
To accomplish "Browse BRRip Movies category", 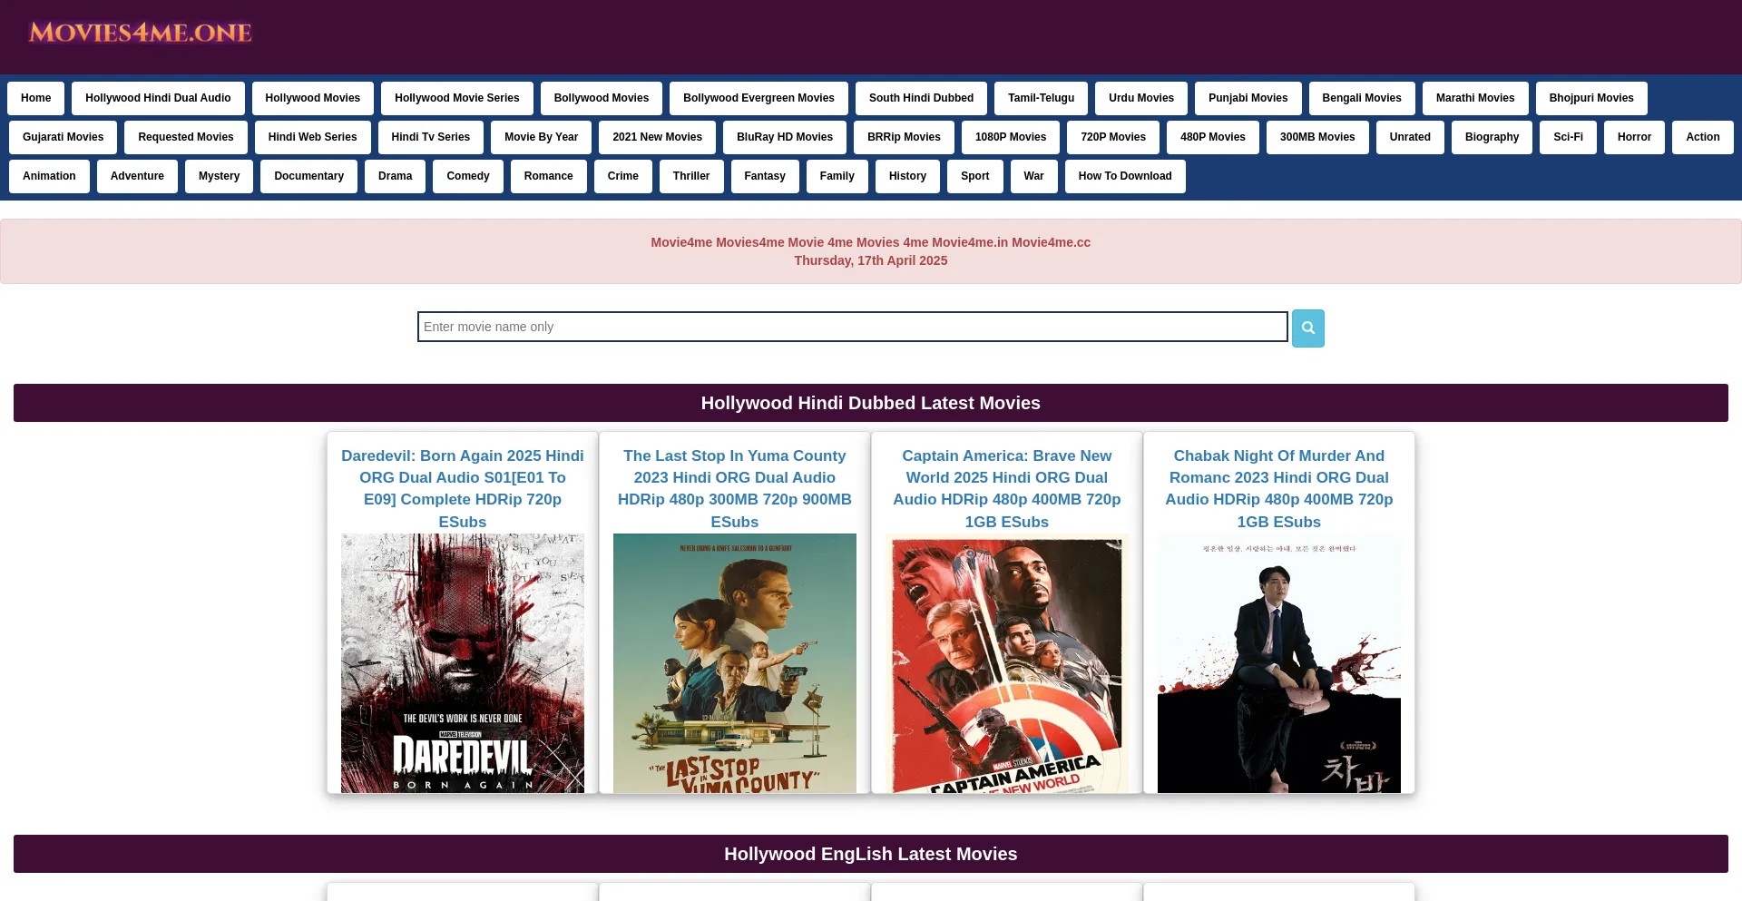I will [x=904, y=137].
